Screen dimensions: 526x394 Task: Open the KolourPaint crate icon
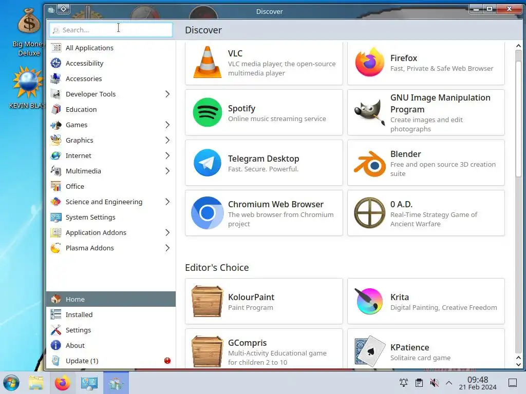coord(208,301)
